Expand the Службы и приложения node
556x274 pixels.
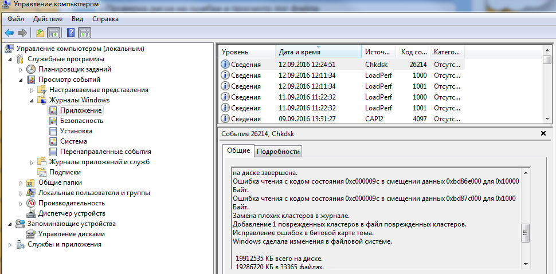pyautogui.click(x=10, y=245)
